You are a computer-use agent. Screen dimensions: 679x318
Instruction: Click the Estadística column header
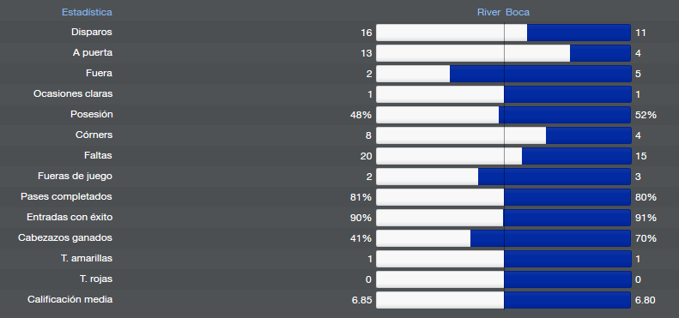pyautogui.click(x=87, y=12)
